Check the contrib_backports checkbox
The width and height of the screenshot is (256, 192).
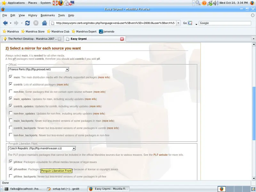pyautogui.click(x=11, y=127)
